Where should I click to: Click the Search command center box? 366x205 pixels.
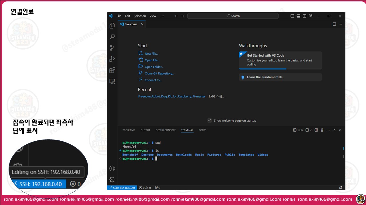233,16
